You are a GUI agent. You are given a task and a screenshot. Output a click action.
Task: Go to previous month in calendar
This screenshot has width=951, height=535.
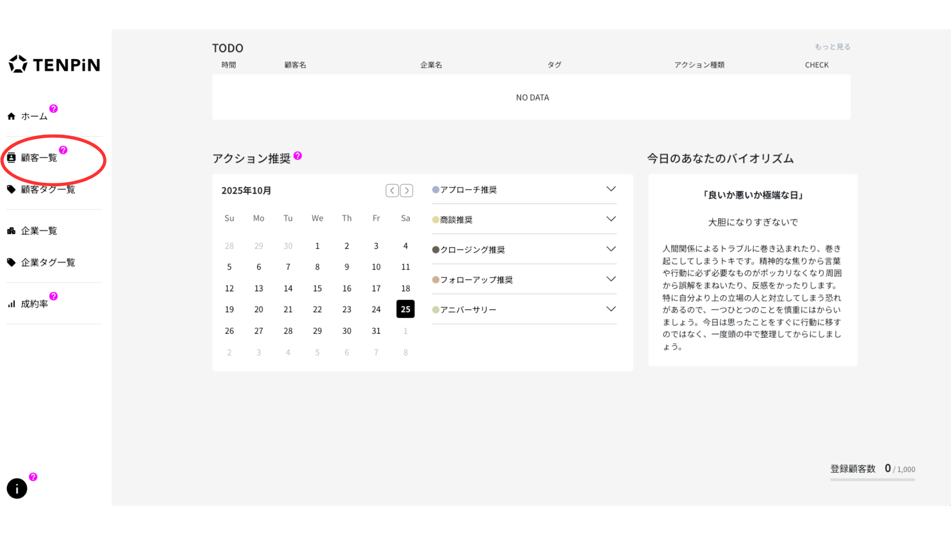click(392, 191)
